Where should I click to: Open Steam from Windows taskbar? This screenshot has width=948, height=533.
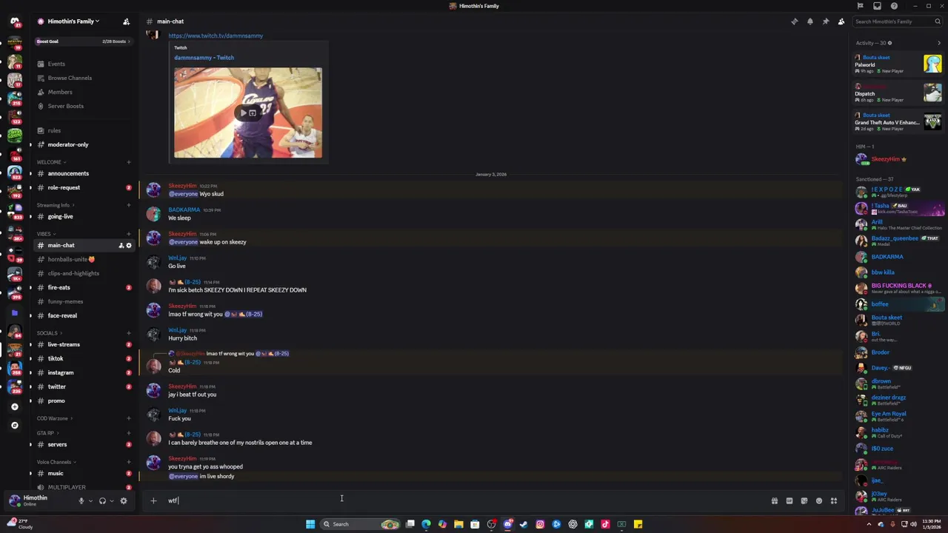524,524
